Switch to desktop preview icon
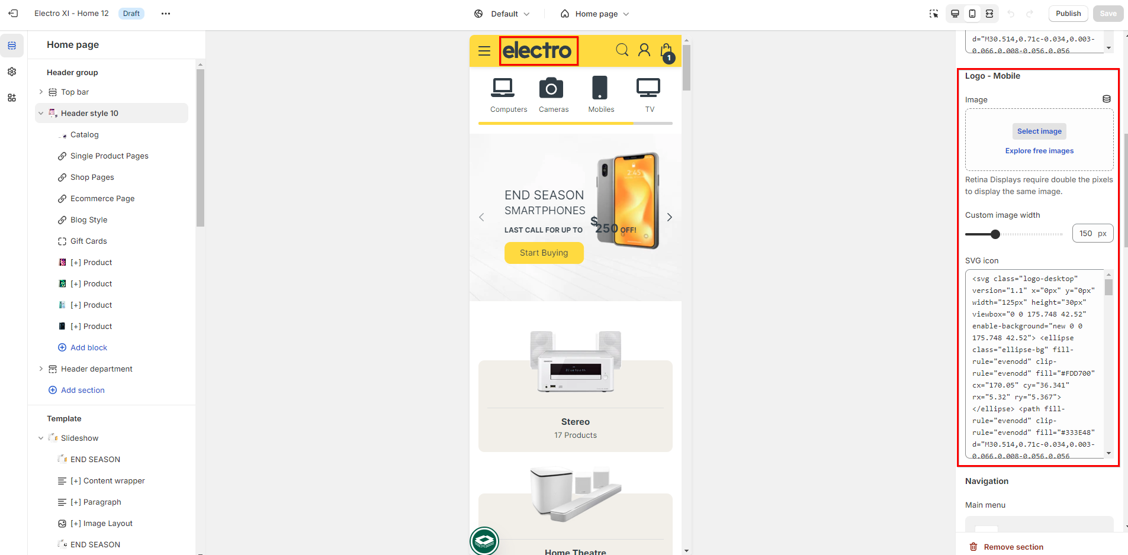This screenshot has height=555, width=1128. [x=955, y=14]
